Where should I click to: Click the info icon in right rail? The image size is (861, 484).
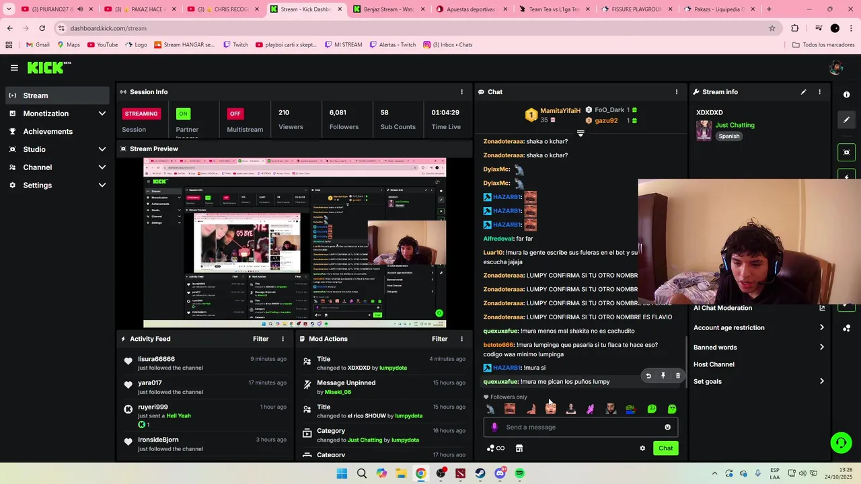[847, 95]
